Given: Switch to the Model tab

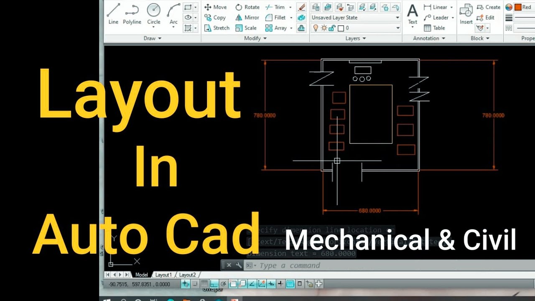Looking at the screenshot, I should click(x=141, y=275).
